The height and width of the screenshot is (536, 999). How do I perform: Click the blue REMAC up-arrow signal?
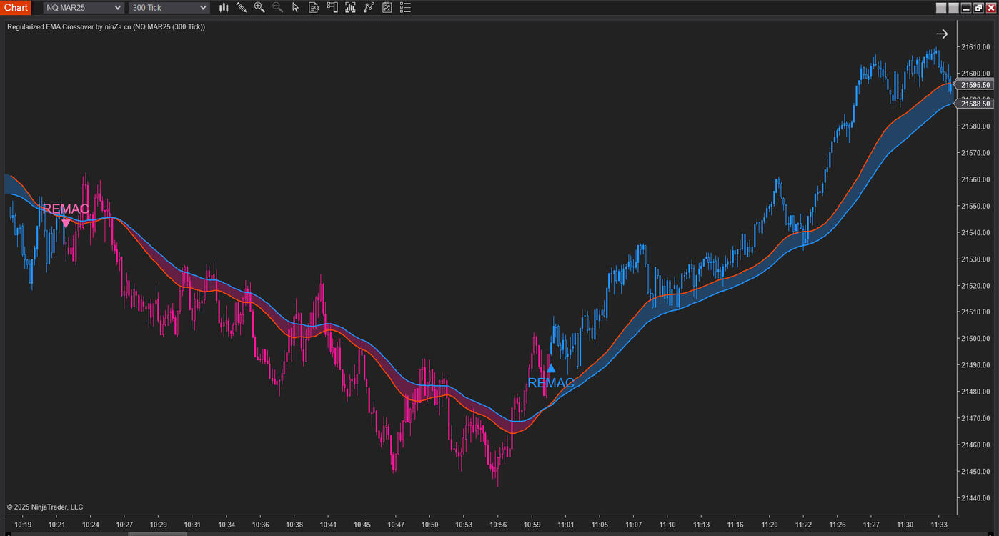[x=551, y=369]
